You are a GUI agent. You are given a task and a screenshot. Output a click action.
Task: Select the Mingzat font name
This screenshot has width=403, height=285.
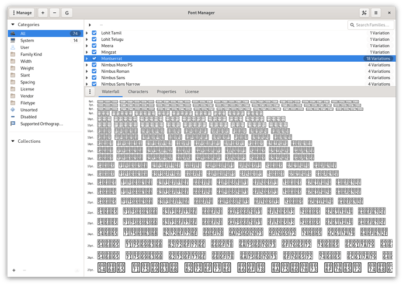pyautogui.click(x=109, y=52)
